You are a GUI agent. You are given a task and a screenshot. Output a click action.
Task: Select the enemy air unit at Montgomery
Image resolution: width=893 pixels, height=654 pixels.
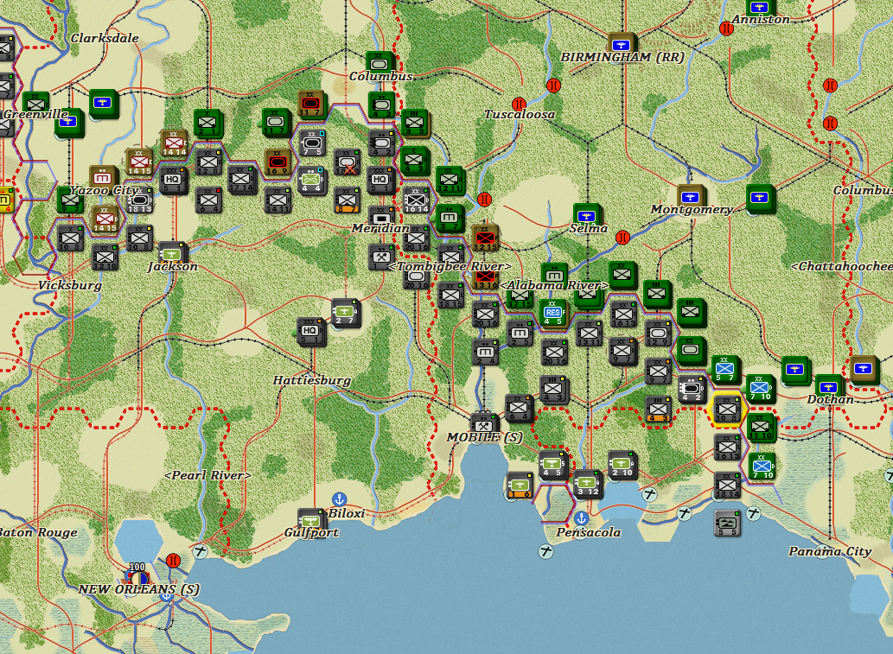(x=691, y=198)
